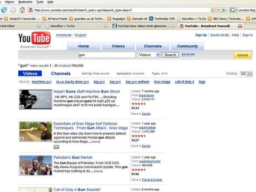Open the History menu
The width and height of the screenshot is (256, 192).
[10, 2]
